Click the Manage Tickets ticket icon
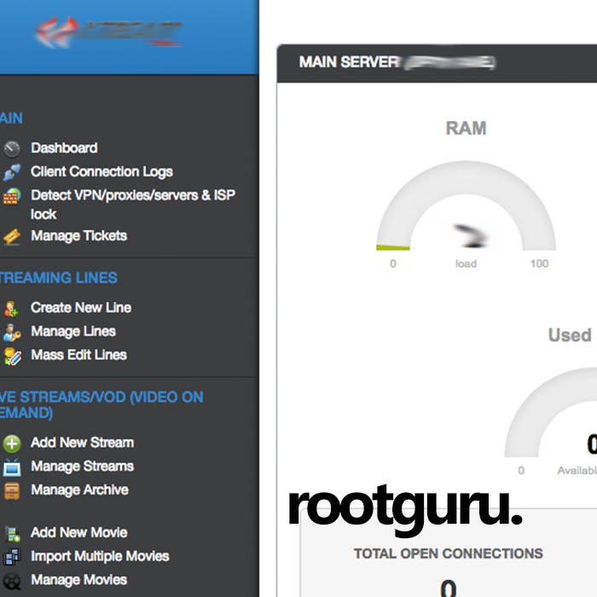This screenshot has width=597, height=597. tap(12, 236)
